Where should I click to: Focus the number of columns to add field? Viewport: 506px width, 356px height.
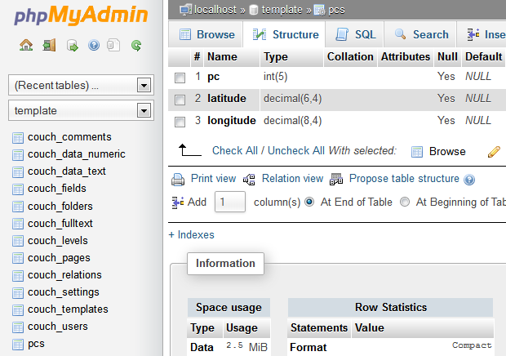pos(230,202)
